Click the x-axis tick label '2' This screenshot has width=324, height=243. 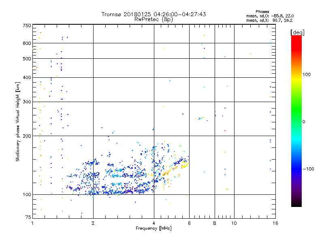(93, 223)
